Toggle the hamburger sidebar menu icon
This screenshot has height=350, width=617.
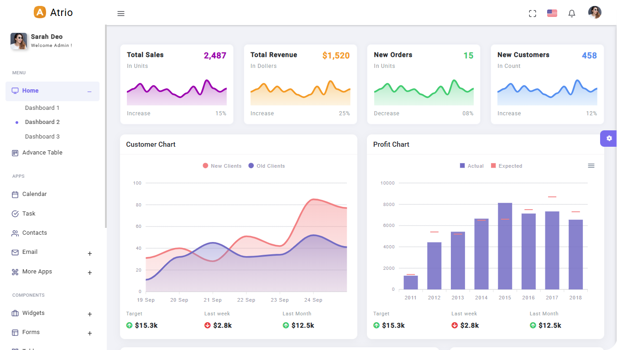(x=121, y=14)
